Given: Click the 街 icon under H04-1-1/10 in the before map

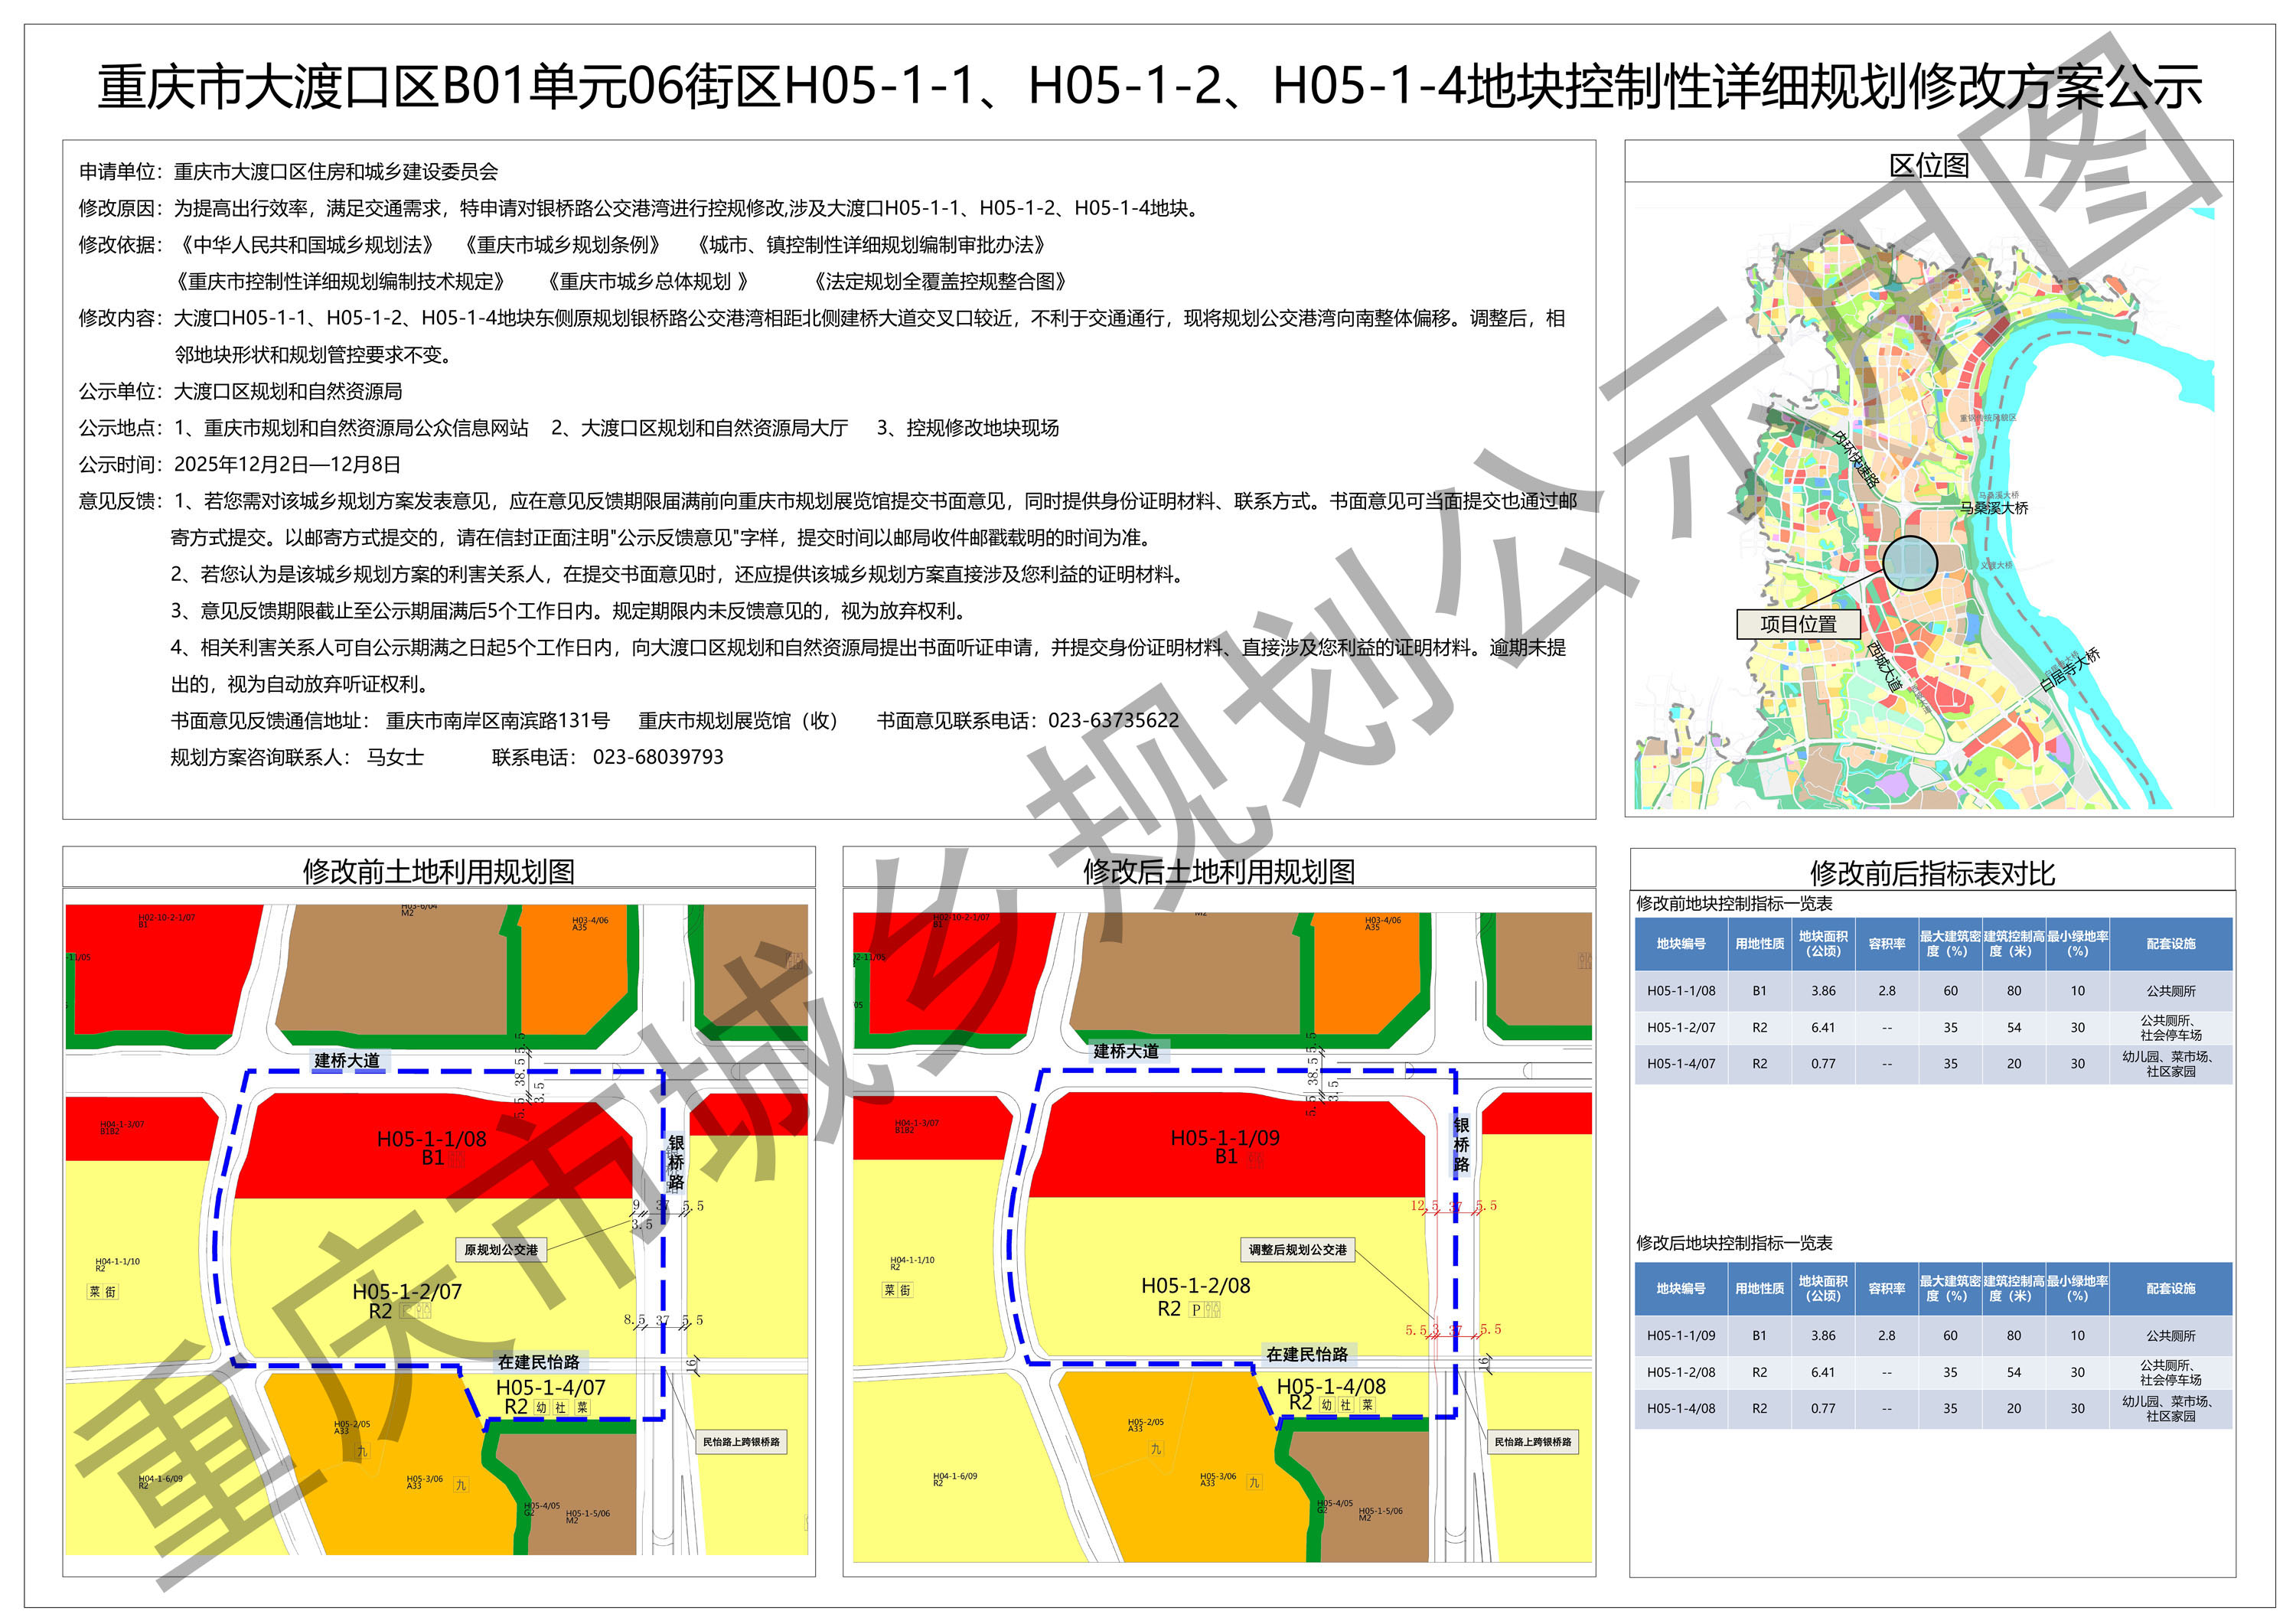Looking at the screenshot, I should pos(111,1292).
